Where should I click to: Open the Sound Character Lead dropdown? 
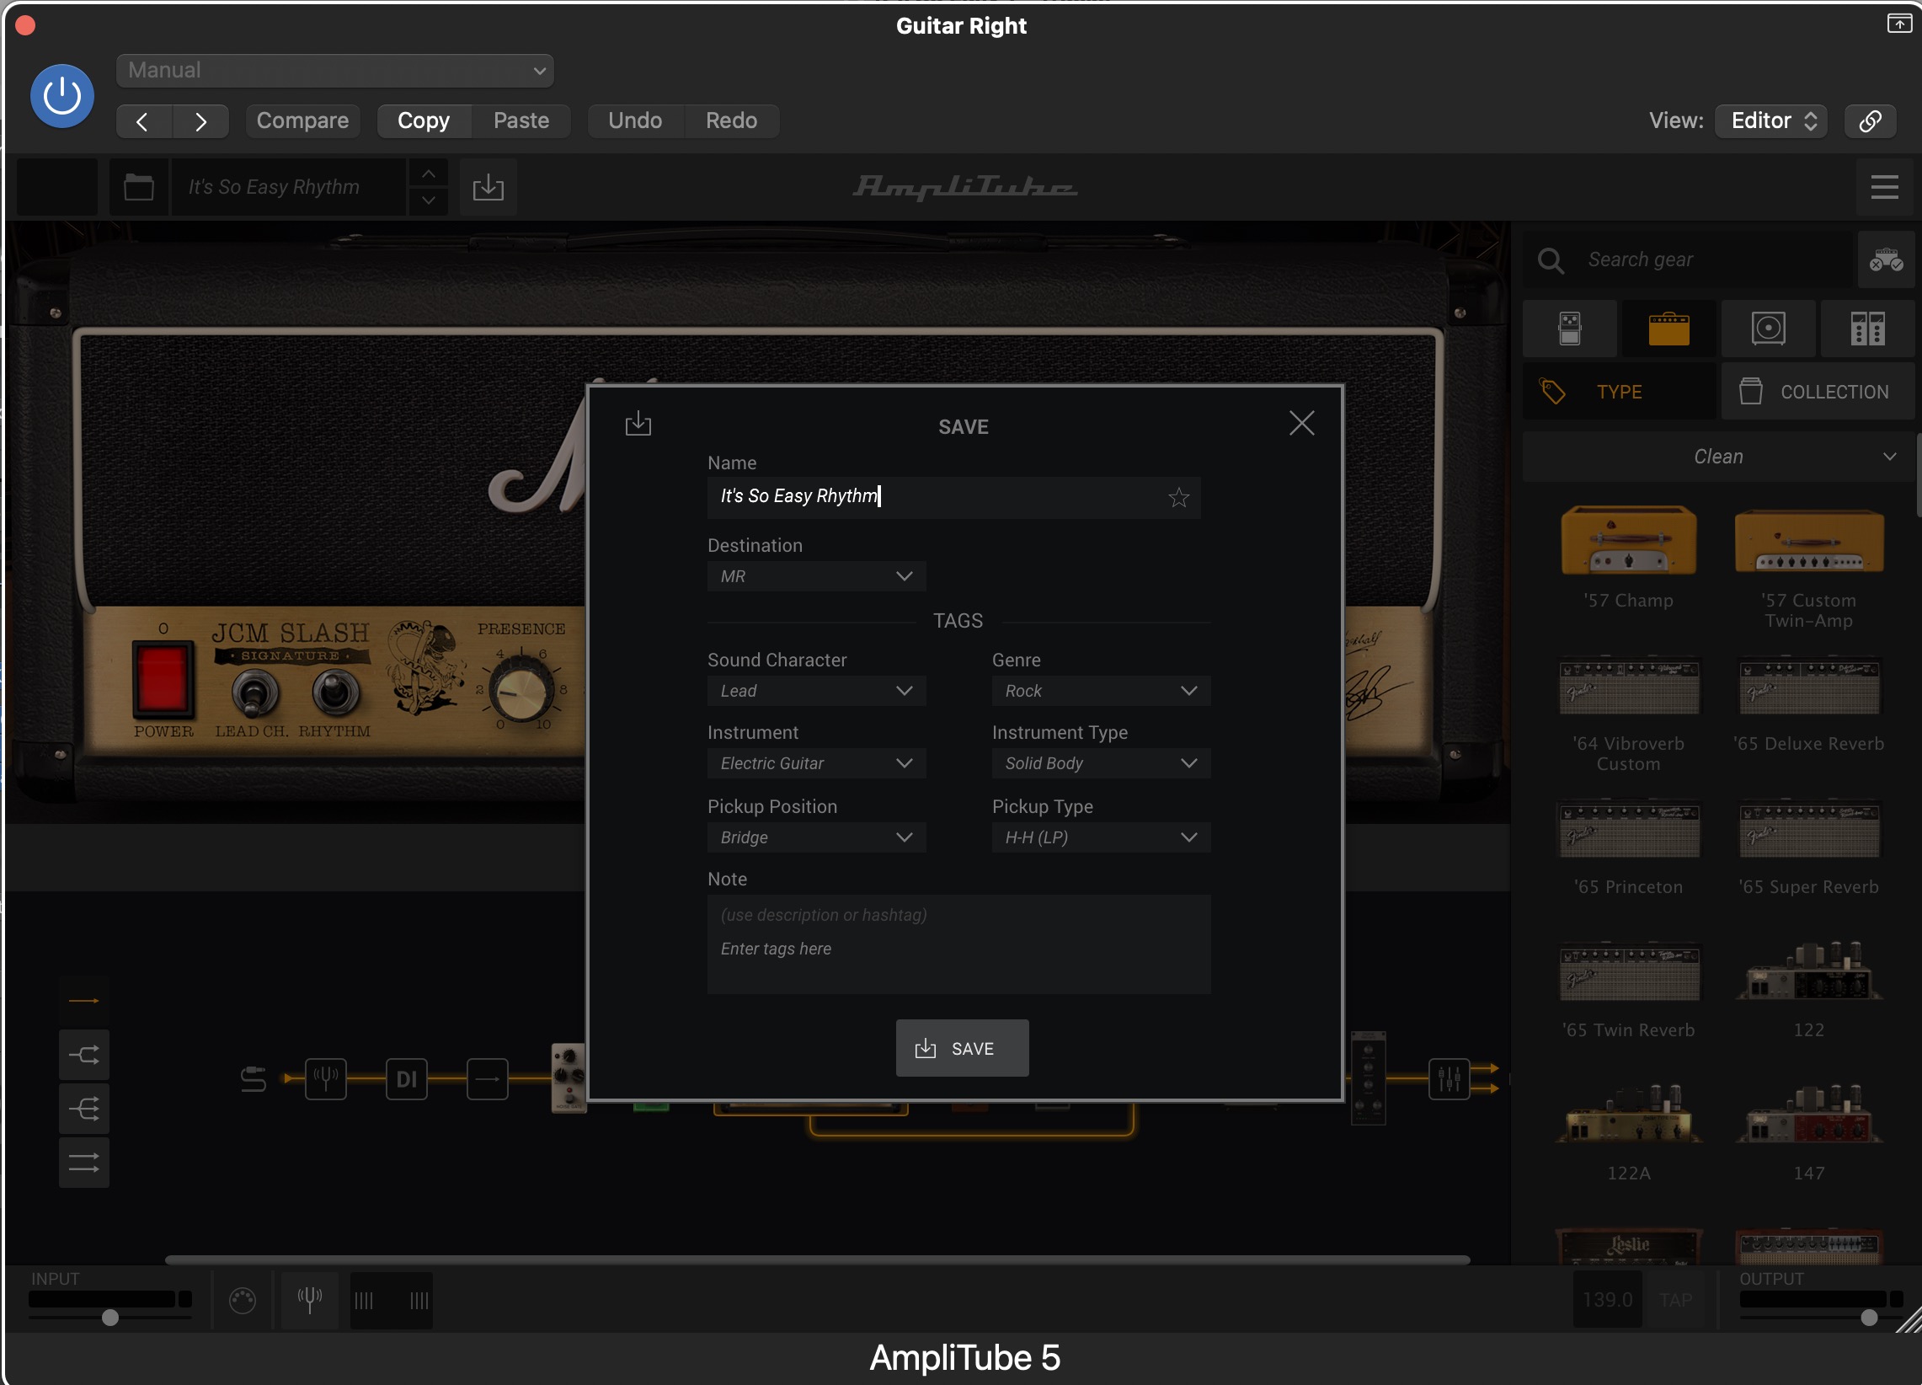tap(816, 691)
